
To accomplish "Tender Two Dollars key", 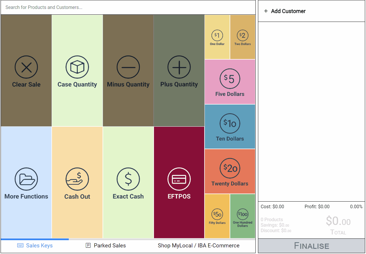I will 243,37.
